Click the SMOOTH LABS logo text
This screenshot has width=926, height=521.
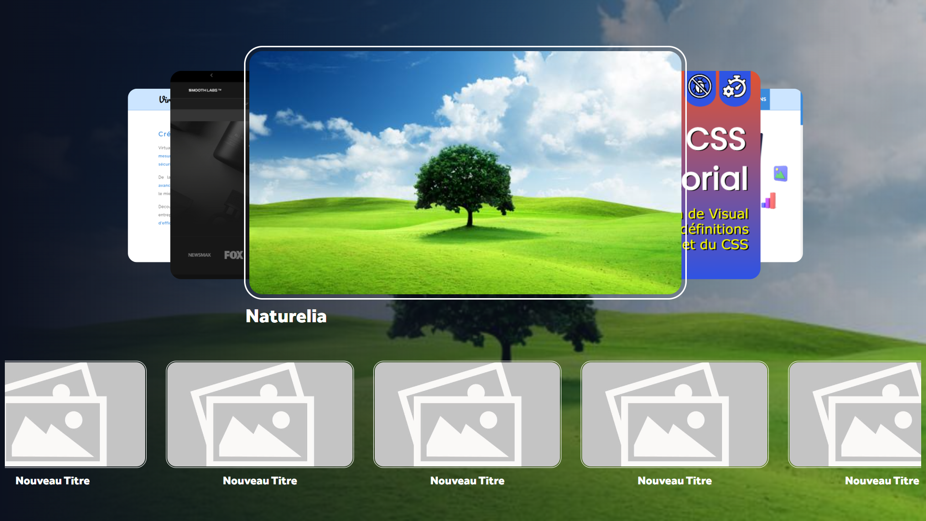[204, 90]
